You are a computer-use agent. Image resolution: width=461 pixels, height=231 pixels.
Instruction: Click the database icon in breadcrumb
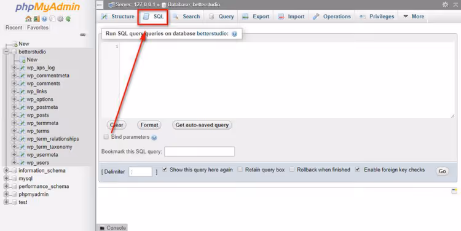(x=164, y=5)
